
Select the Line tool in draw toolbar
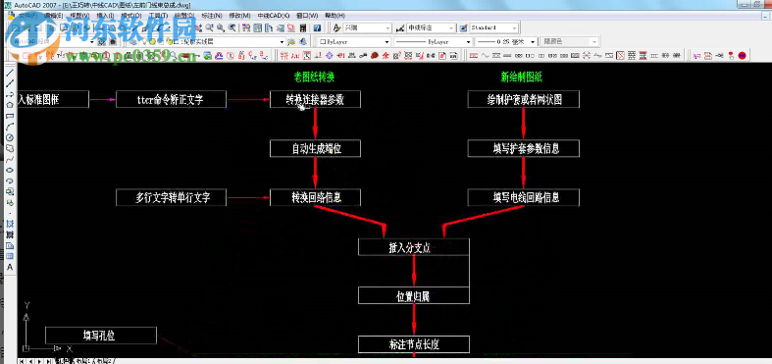click(10, 73)
